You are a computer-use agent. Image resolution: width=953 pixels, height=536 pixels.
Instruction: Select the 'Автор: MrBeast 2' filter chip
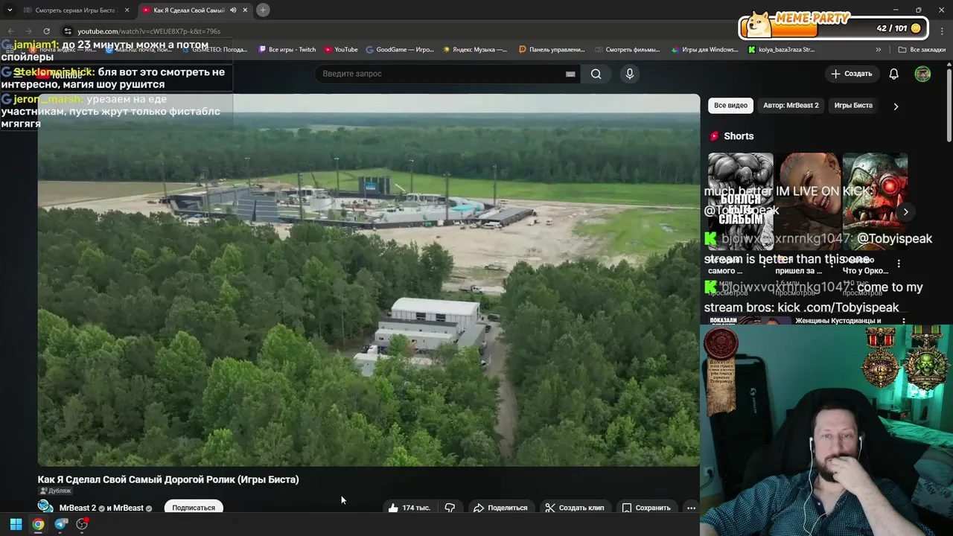coord(791,106)
